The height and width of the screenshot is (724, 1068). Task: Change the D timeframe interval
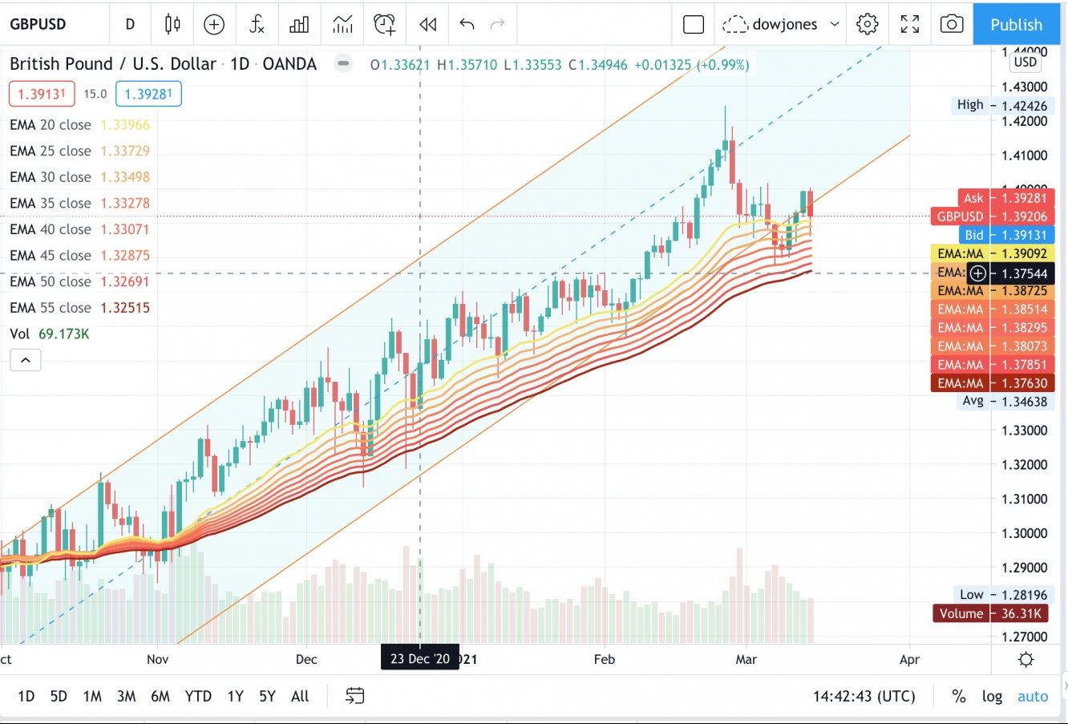click(130, 24)
